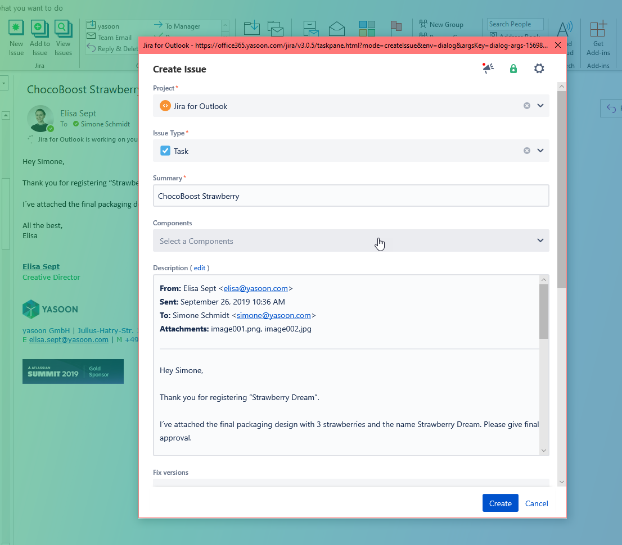Viewport: 622px width, 545px height.
Task: Open the Select a Components dropdown
Action: (351, 240)
